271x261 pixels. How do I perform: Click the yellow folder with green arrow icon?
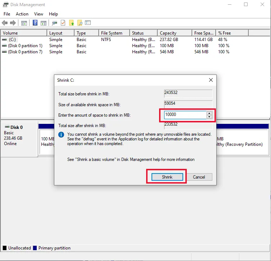72,23
